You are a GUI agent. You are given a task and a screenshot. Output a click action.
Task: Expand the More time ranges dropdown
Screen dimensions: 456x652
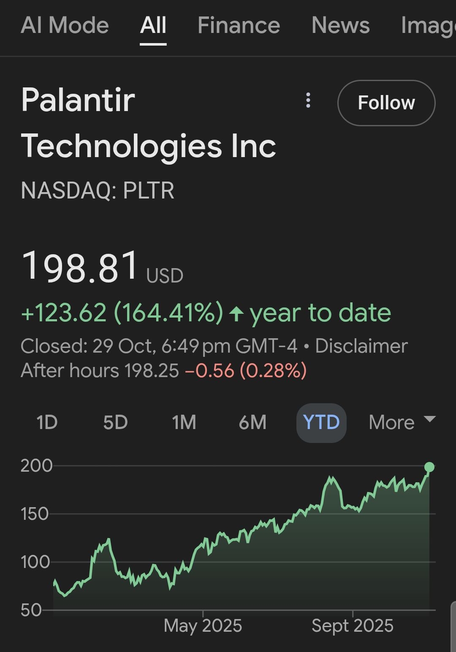click(x=401, y=422)
